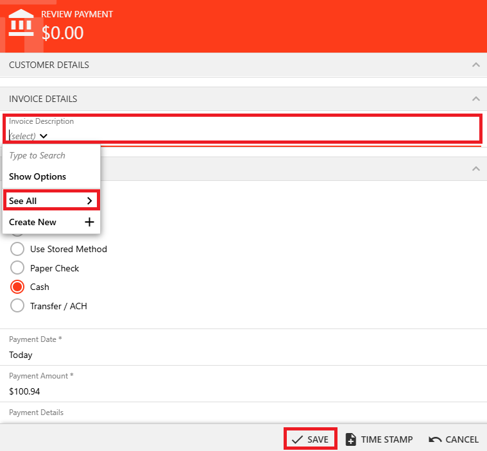Collapse the section below Invoice Details
Image resolution: width=487 pixels, height=451 pixels.
[x=476, y=169]
